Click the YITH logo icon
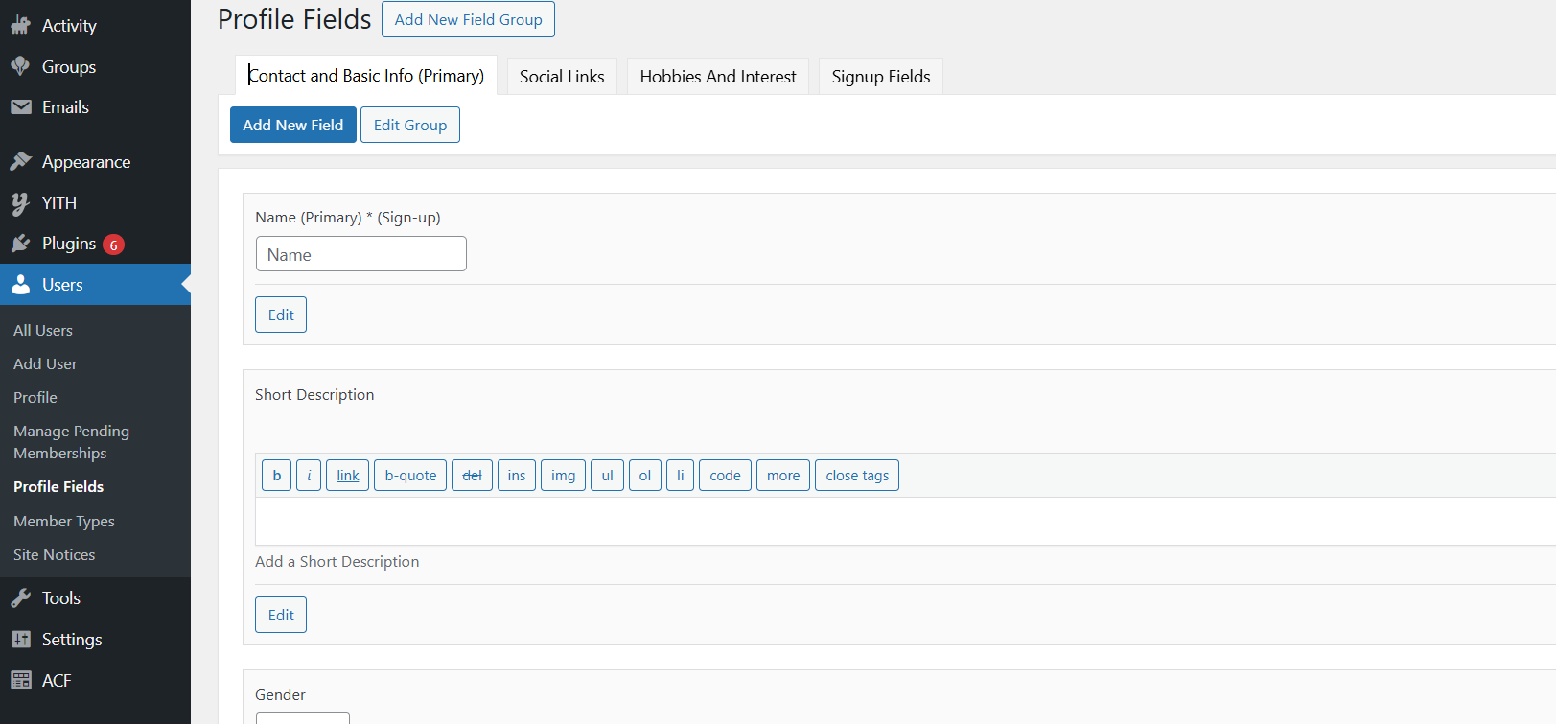 pos(20,203)
